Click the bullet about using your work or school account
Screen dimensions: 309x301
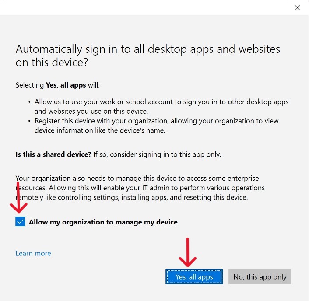pyautogui.click(x=161, y=106)
